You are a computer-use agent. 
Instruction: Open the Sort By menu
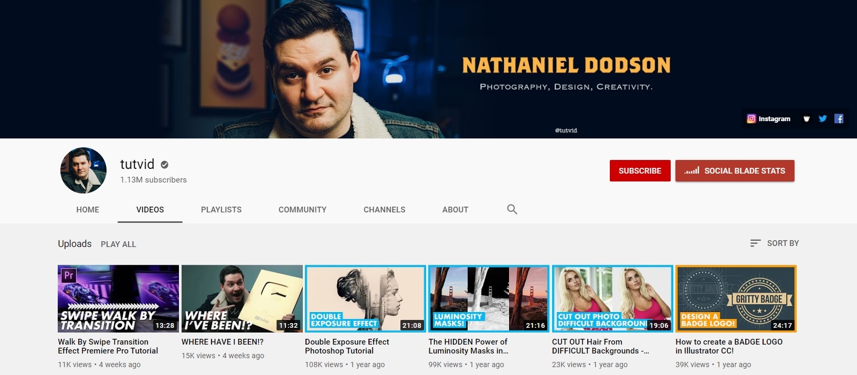(775, 243)
